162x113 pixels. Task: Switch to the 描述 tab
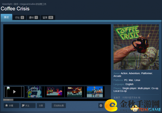6,17
